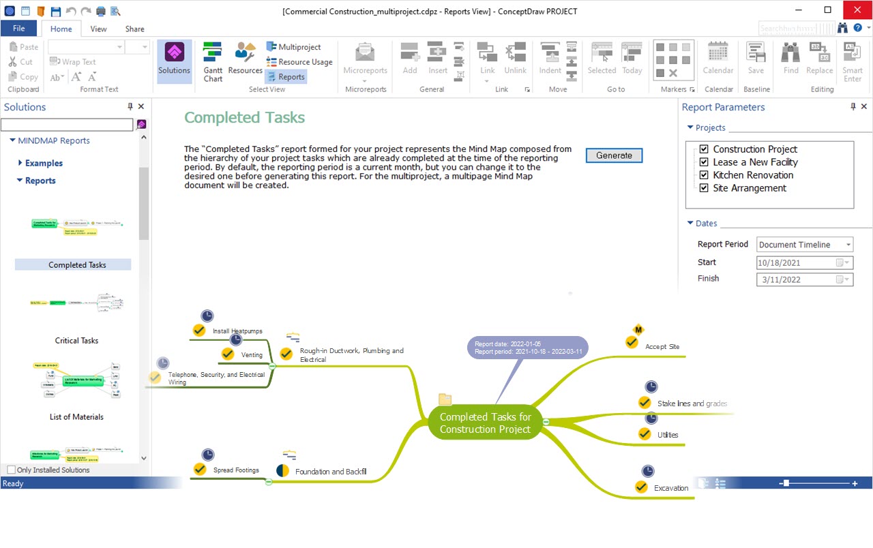Click the Undo arrow in quick access toolbar
Image resolution: width=873 pixels, height=548 pixels.
coord(71,11)
